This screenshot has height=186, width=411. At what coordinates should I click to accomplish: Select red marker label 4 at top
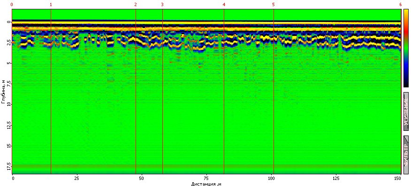(224, 5)
